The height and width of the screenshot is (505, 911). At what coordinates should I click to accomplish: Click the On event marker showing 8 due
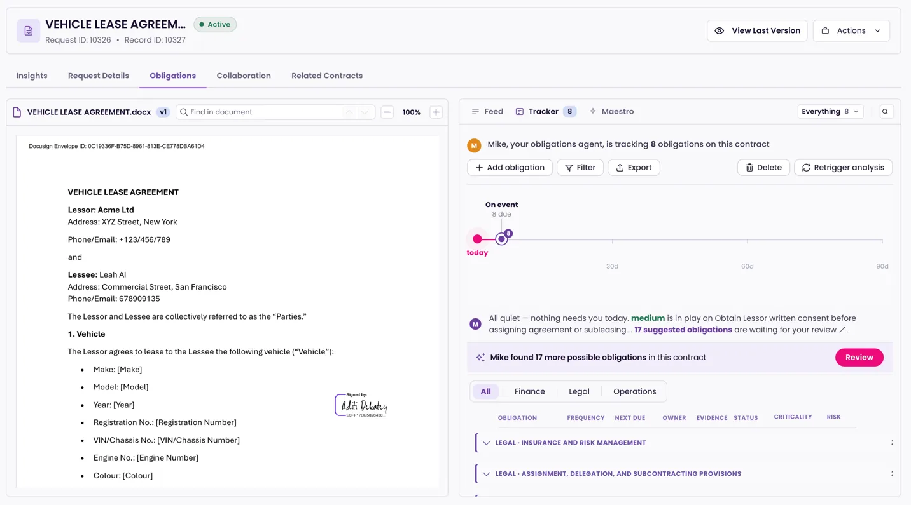pyautogui.click(x=501, y=239)
